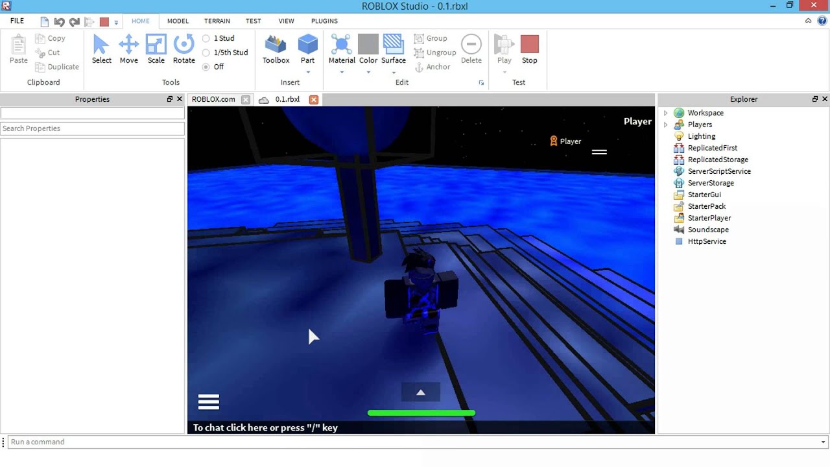
Task: Select the Off grid radio button
Action: tap(206, 67)
